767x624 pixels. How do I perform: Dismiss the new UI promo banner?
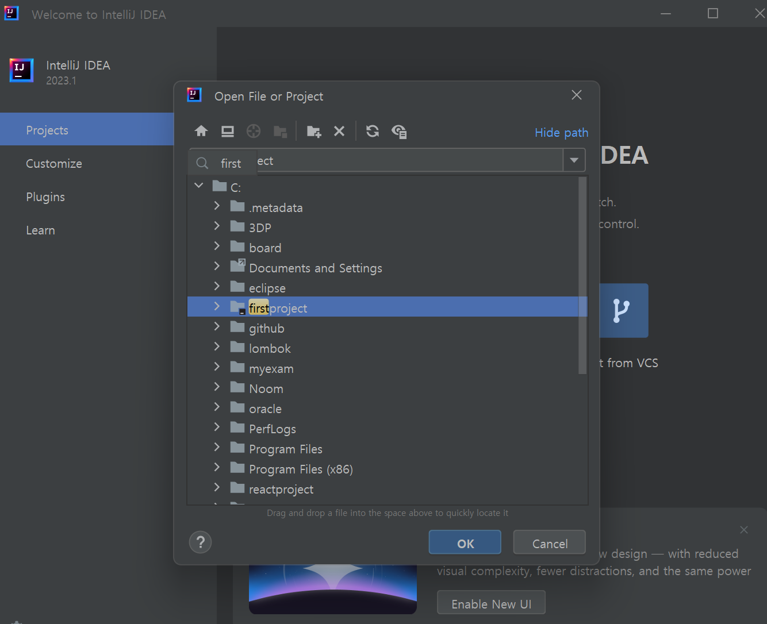[744, 529]
